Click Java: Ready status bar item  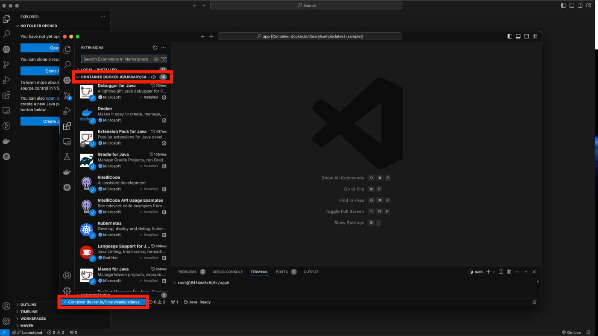(x=197, y=302)
